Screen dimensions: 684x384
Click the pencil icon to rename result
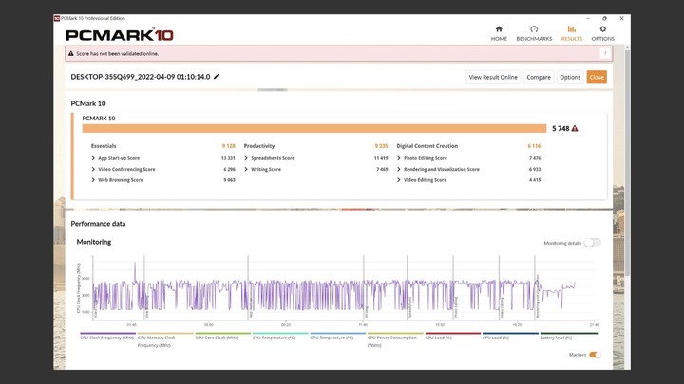pyautogui.click(x=217, y=76)
